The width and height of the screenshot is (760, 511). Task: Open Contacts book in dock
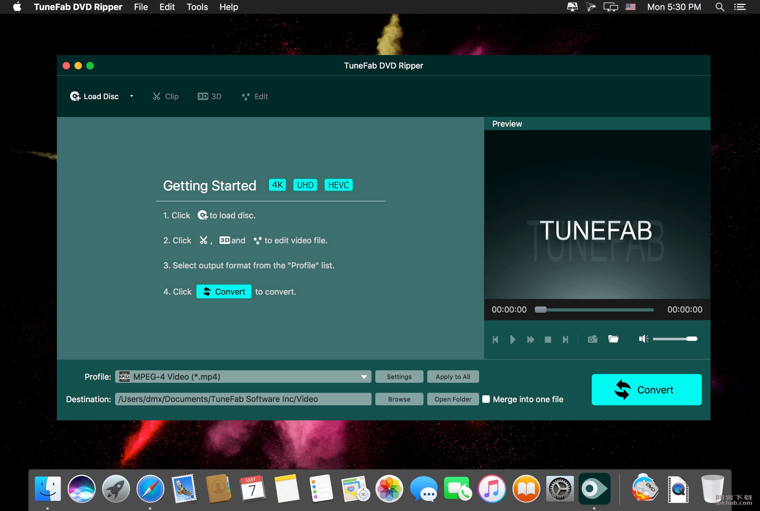(x=218, y=489)
